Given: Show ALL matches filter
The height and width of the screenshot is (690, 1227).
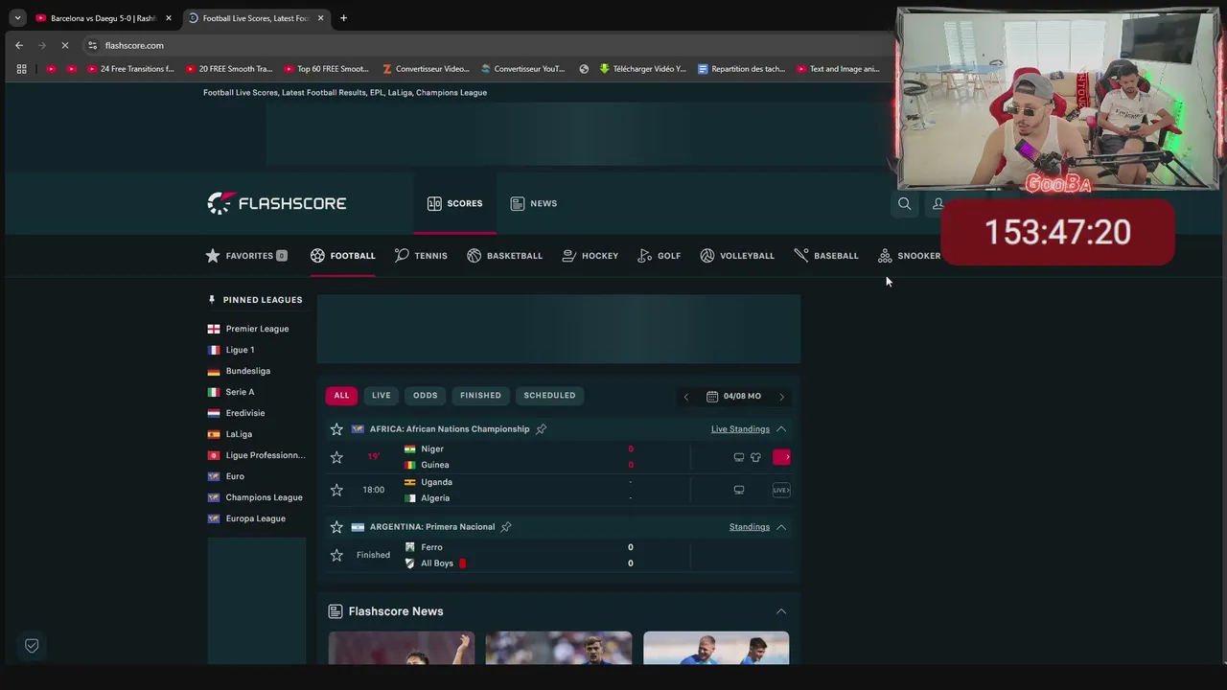Looking at the screenshot, I should (x=341, y=396).
